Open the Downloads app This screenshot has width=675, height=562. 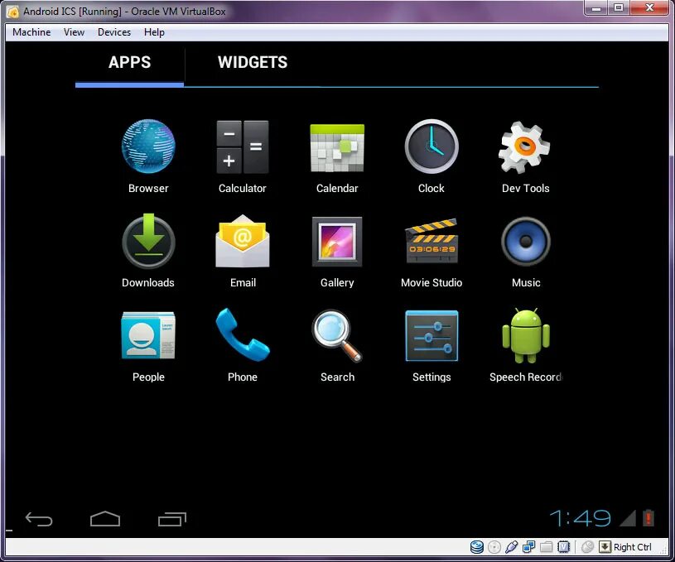tap(148, 242)
